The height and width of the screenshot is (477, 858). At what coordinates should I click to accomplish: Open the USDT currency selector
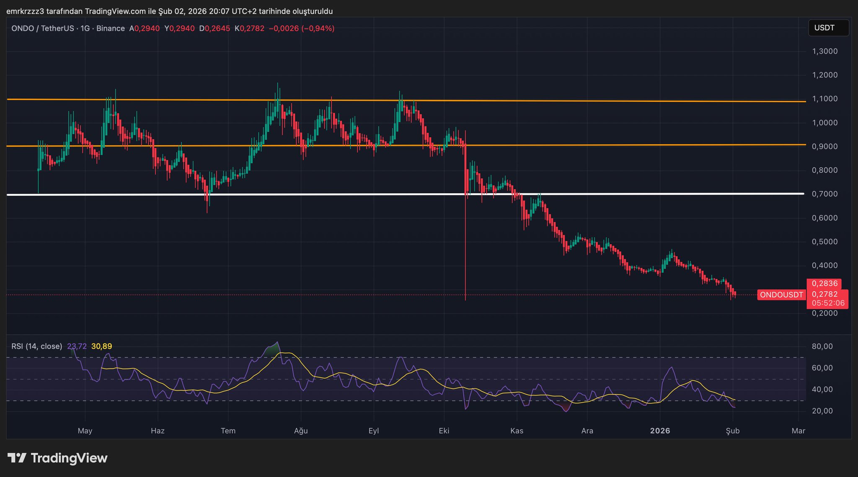click(828, 28)
